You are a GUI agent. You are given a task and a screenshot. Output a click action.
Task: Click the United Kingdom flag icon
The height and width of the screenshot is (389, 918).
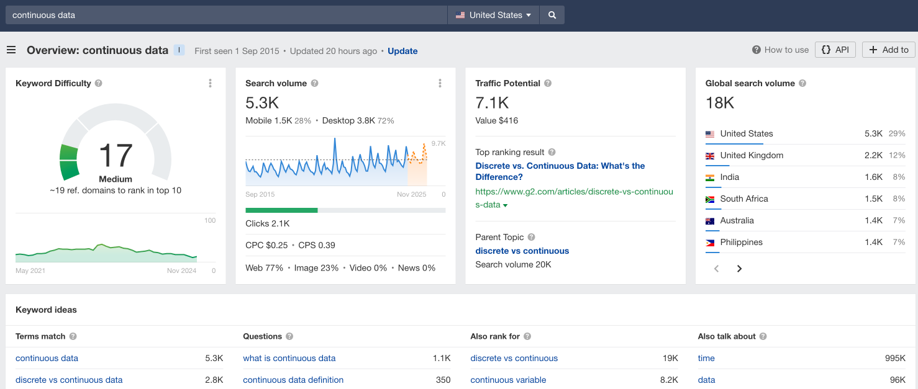(710, 156)
